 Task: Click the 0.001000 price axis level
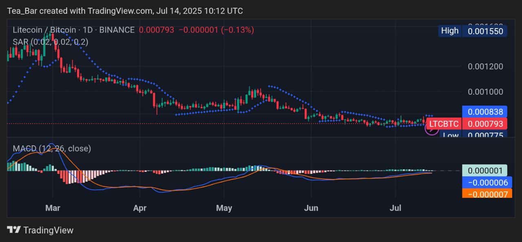pyautogui.click(x=485, y=92)
